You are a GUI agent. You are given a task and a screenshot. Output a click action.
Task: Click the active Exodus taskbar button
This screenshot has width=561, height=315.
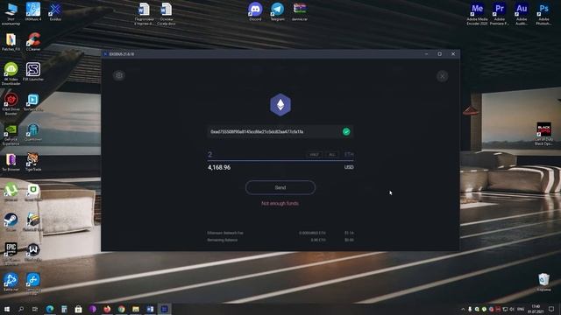tap(164, 309)
